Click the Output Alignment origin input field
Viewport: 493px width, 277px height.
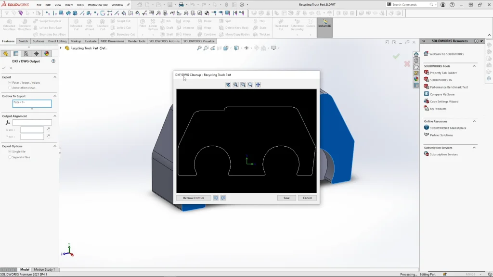click(32, 123)
